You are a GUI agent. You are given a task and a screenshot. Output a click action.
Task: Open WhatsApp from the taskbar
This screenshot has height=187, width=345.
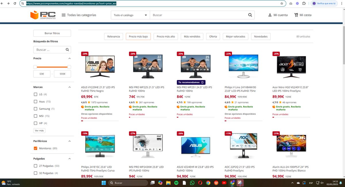pyautogui.click(x=192, y=183)
